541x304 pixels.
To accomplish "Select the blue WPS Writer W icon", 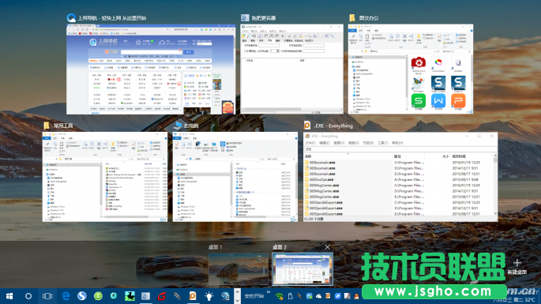I will (438, 101).
